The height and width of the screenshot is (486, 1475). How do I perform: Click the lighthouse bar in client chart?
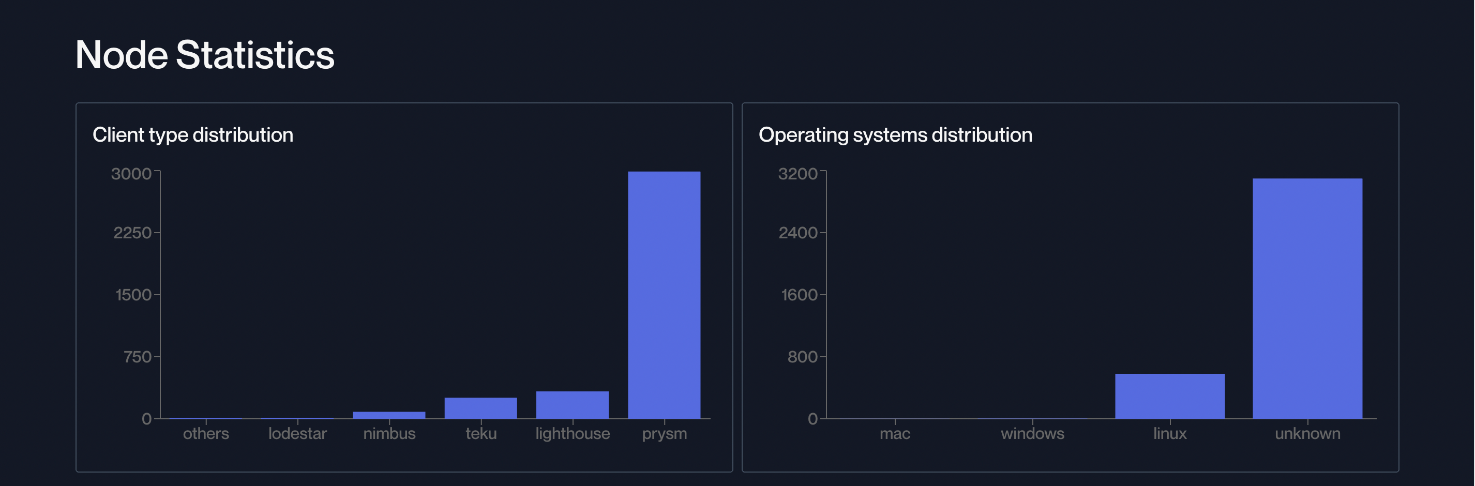(x=572, y=405)
